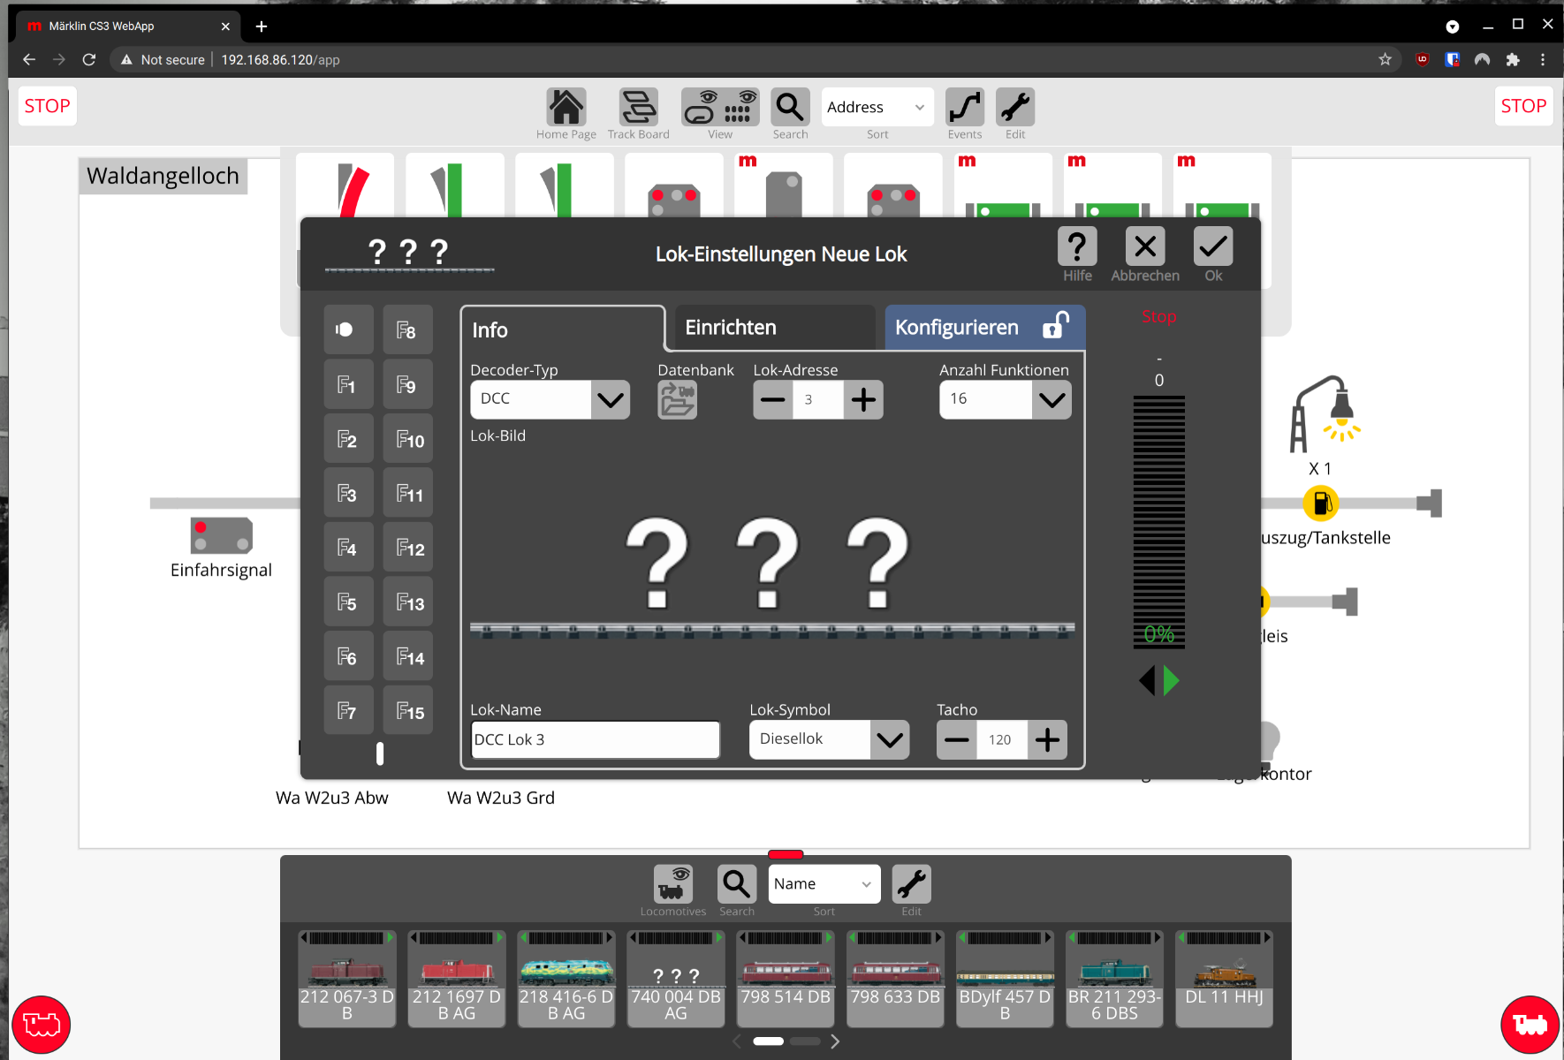Screen dimensions: 1564x1060
Task: Click the Locomotives list icon
Action: pyautogui.click(x=673, y=883)
